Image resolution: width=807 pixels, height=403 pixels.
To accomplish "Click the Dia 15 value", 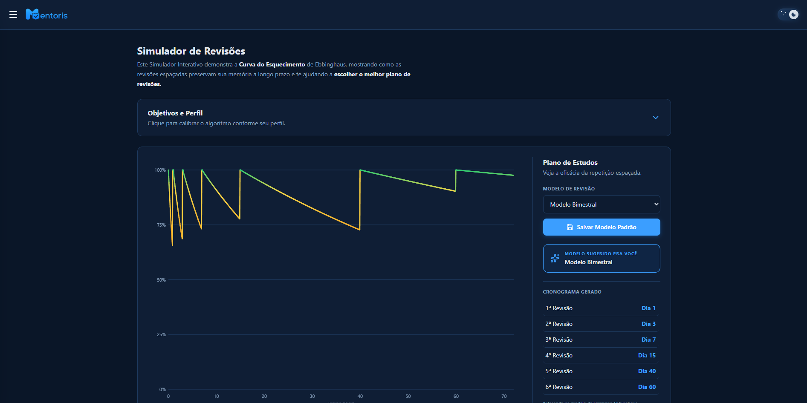I will 646,355.
